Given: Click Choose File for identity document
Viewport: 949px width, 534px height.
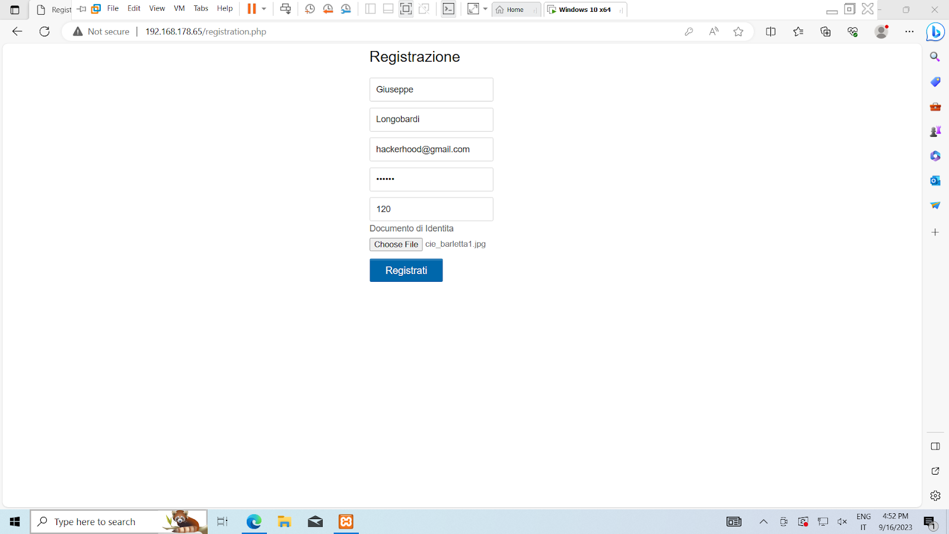Looking at the screenshot, I should click(x=396, y=244).
